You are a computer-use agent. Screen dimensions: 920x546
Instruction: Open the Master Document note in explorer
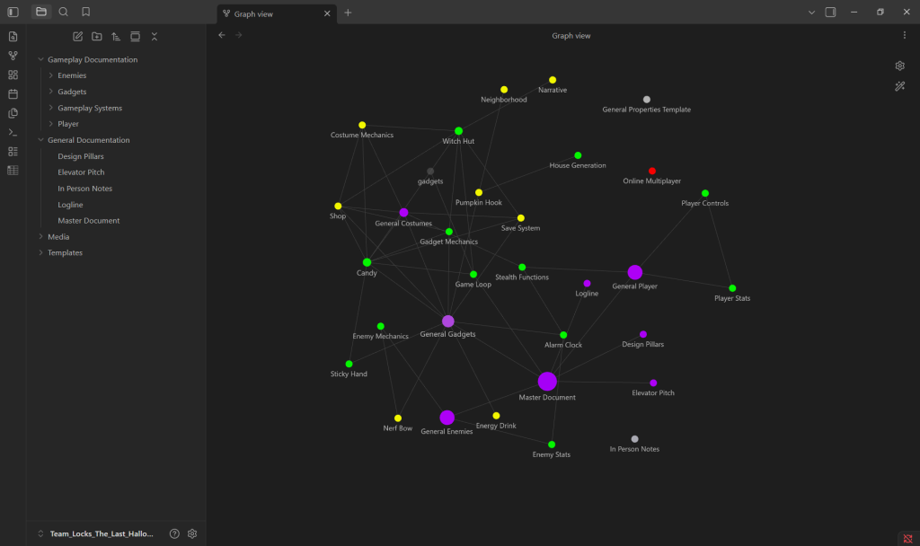tap(88, 221)
